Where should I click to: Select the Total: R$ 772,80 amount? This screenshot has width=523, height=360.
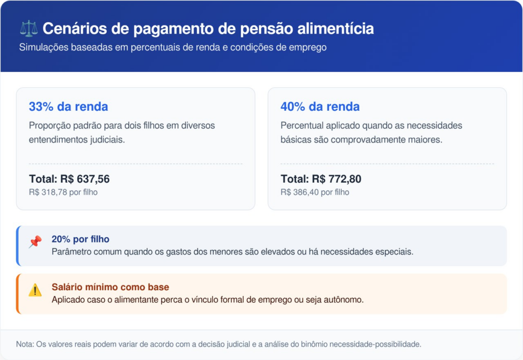point(321,179)
